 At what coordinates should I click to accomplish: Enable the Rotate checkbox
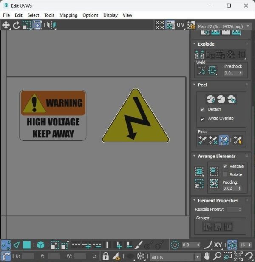click(225, 174)
